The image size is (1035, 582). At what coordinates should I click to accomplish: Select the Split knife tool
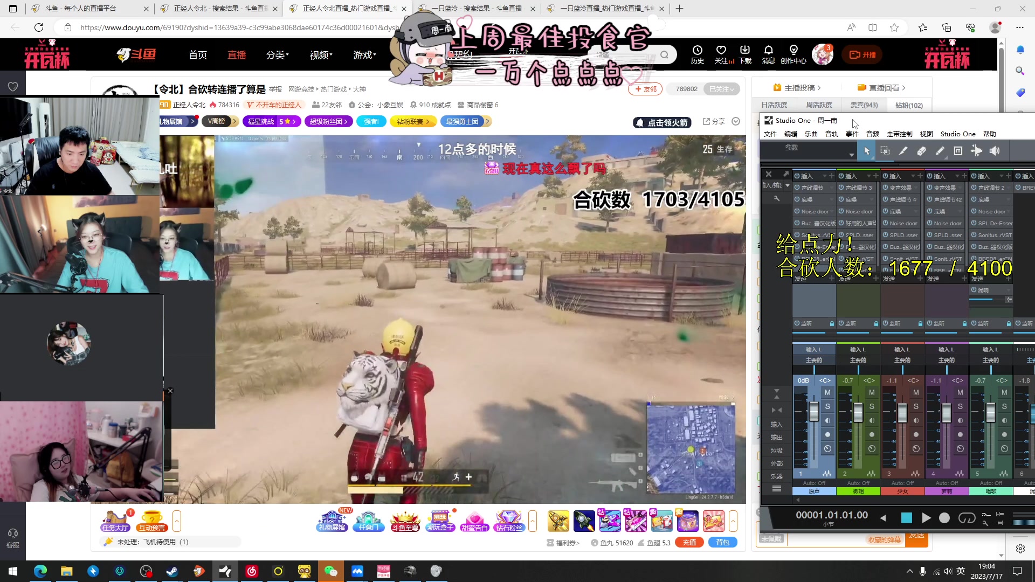903,151
